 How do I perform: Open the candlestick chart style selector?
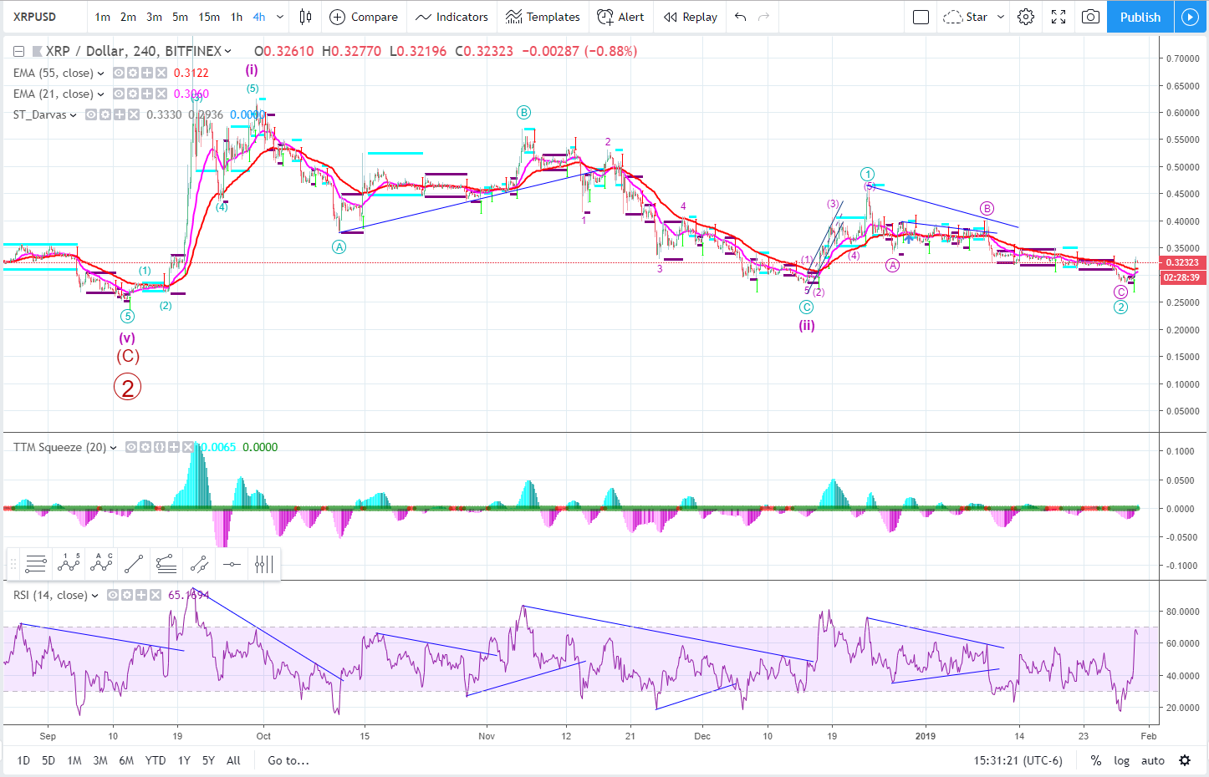306,17
